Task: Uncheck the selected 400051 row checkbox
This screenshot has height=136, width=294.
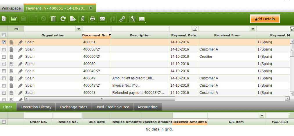Action: pos(3,42)
